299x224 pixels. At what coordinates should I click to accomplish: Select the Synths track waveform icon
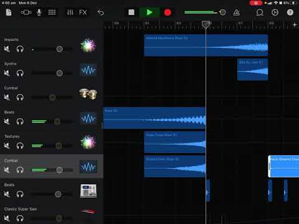tap(88, 70)
